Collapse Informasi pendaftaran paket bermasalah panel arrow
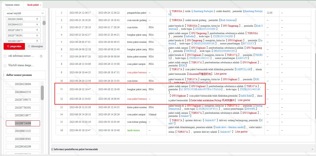Screen dimensions: 316x156 tap(312, 149)
